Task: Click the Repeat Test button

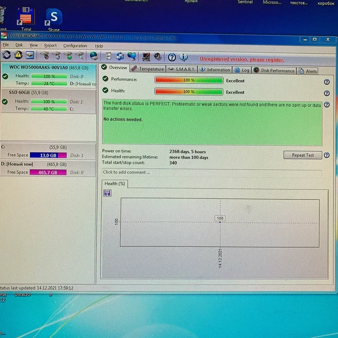Action: [x=303, y=155]
